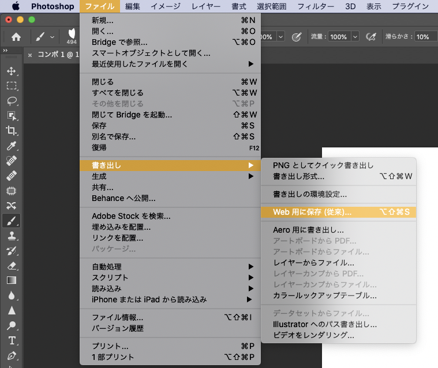Open the Apple menu
The width and height of the screenshot is (438, 368).
[16, 6]
